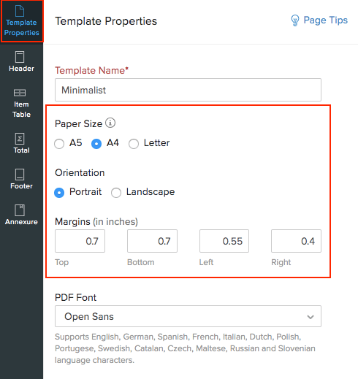Choose Portrait orientation
Viewport: 358px width, 379px height.
(x=59, y=193)
